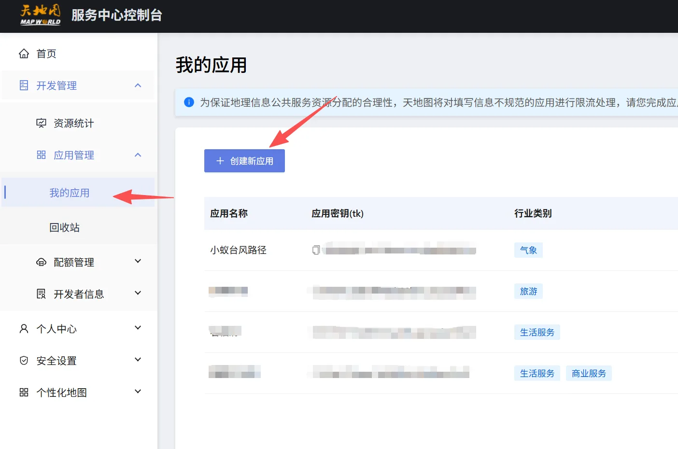The width and height of the screenshot is (678, 449).
Task: Click the 小蚁台风路径 app name
Action: pos(239,250)
